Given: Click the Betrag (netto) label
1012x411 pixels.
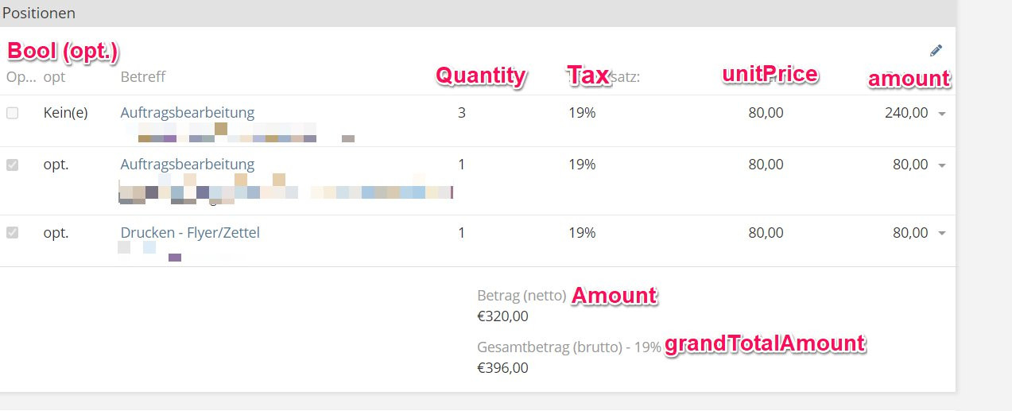Looking at the screenshot, I should (x=521, y=296).
